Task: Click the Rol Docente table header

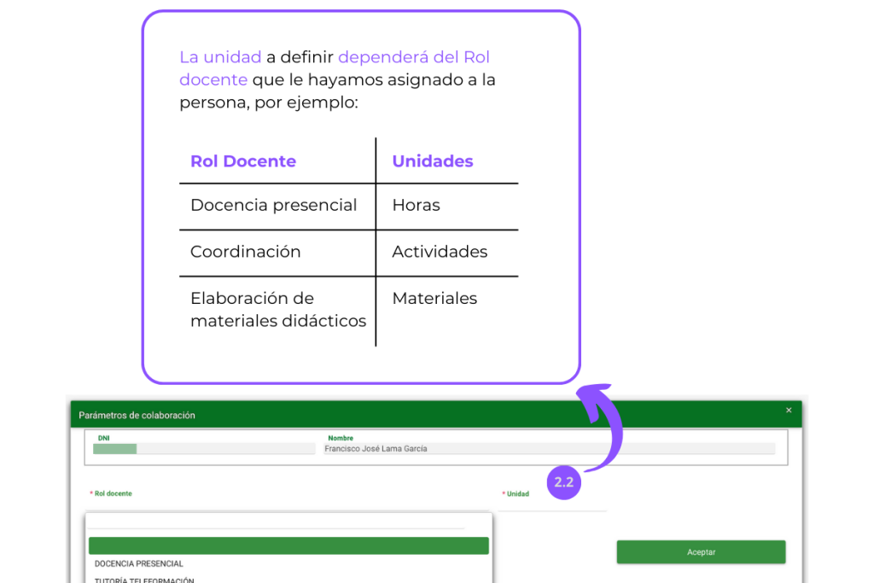Action: 243,161
